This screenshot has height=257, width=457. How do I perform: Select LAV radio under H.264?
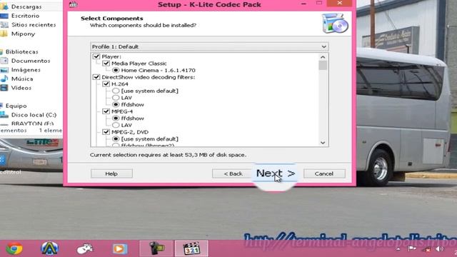[x=116, y=98]
